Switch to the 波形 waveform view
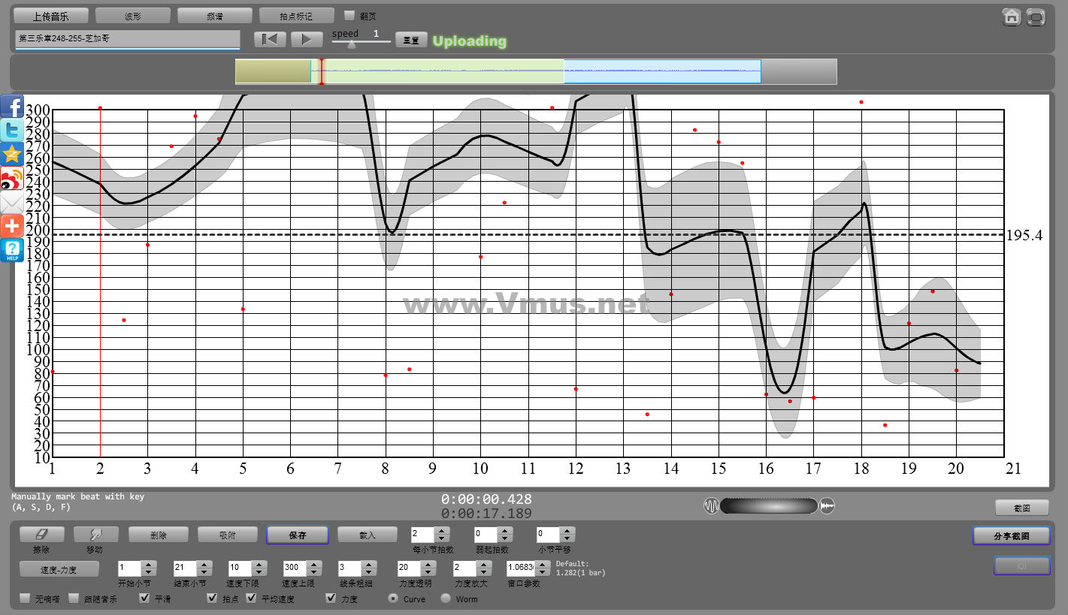This screenshot has height=615, width=1068. 133,16
